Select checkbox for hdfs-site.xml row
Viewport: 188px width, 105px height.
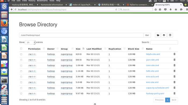pos(21,71)
